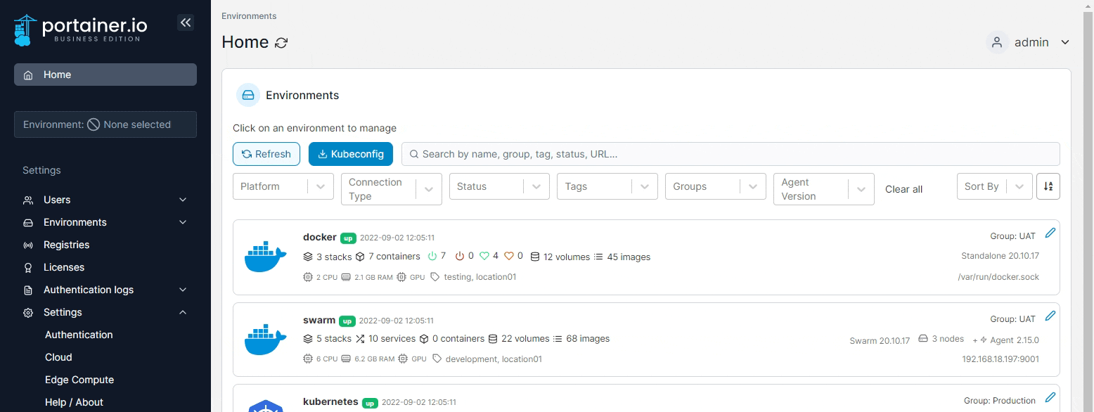Click '45 images' in docker row
Screen dimensions: 1094x412
pyautogui.click(x=629, y=257)
